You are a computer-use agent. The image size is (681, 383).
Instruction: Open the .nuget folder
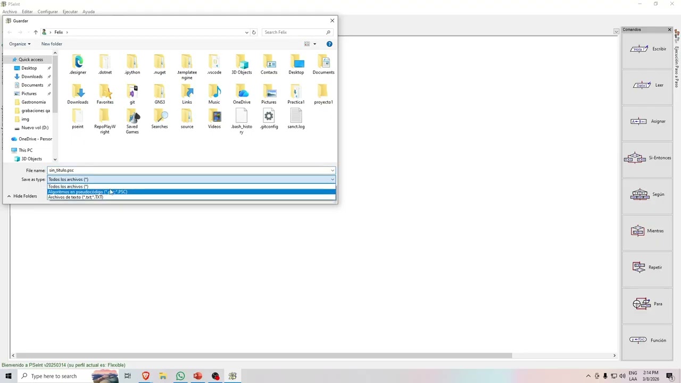pos(160,64)
